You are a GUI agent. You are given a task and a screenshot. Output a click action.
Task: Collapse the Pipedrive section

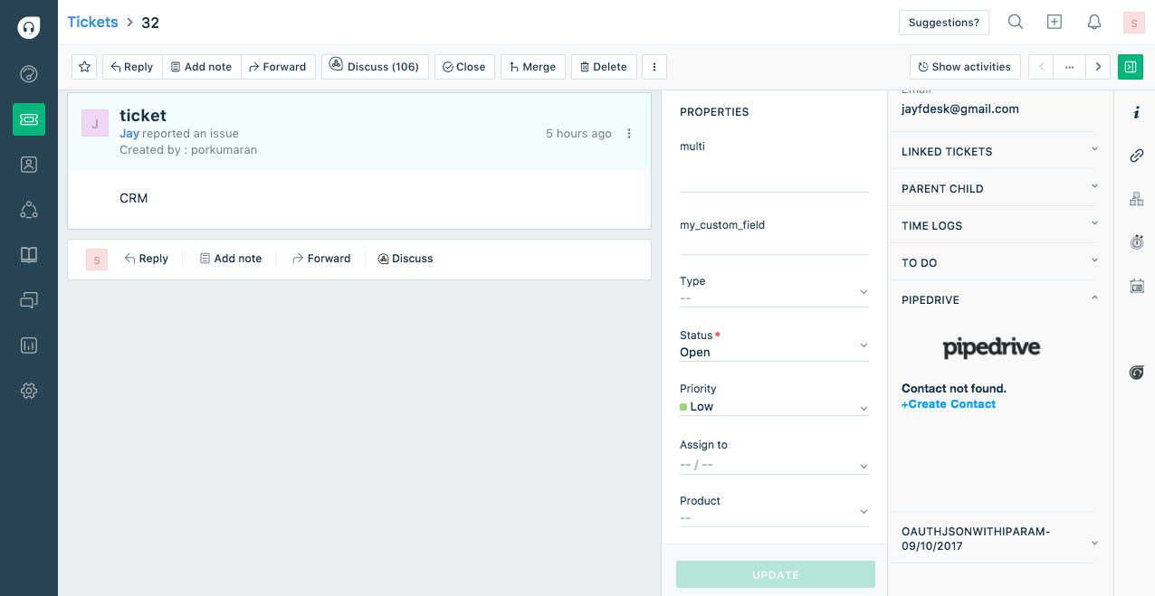(1094, 299)
